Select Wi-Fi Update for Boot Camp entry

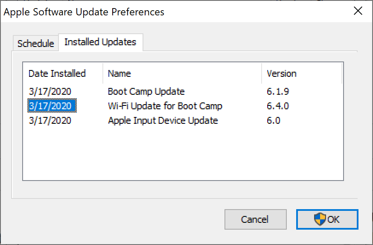point(165,106)
